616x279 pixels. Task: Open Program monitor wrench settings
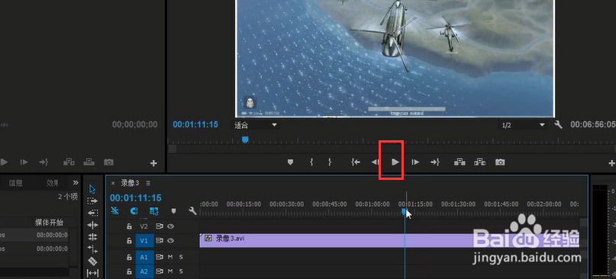pyautogui.click(x=558, y=125)
